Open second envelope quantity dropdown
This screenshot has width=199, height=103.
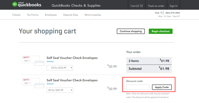click(x=60, y=90)
